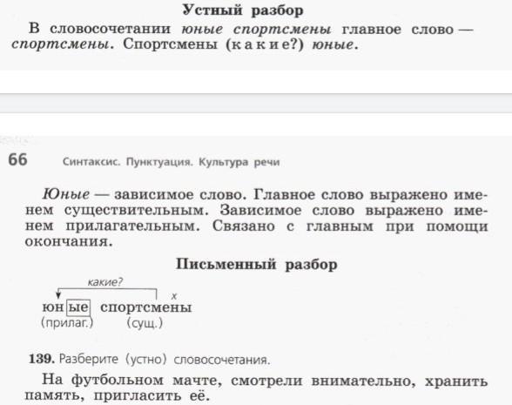Click exercise number 139
The image size is (512, 405).
point(42,359)
